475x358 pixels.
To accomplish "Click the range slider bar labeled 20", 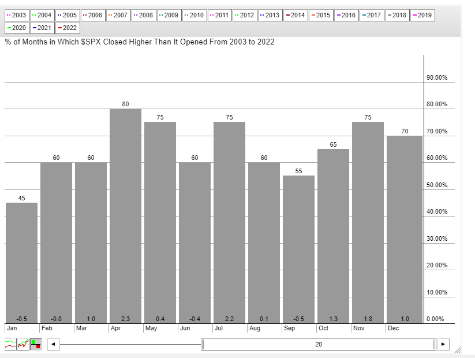I will [318, 344].
